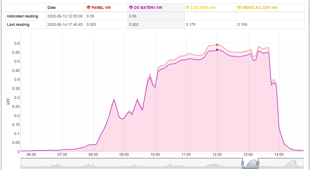Click the 14:00 x-axis label
310x170 pixels.
point(279,155)
